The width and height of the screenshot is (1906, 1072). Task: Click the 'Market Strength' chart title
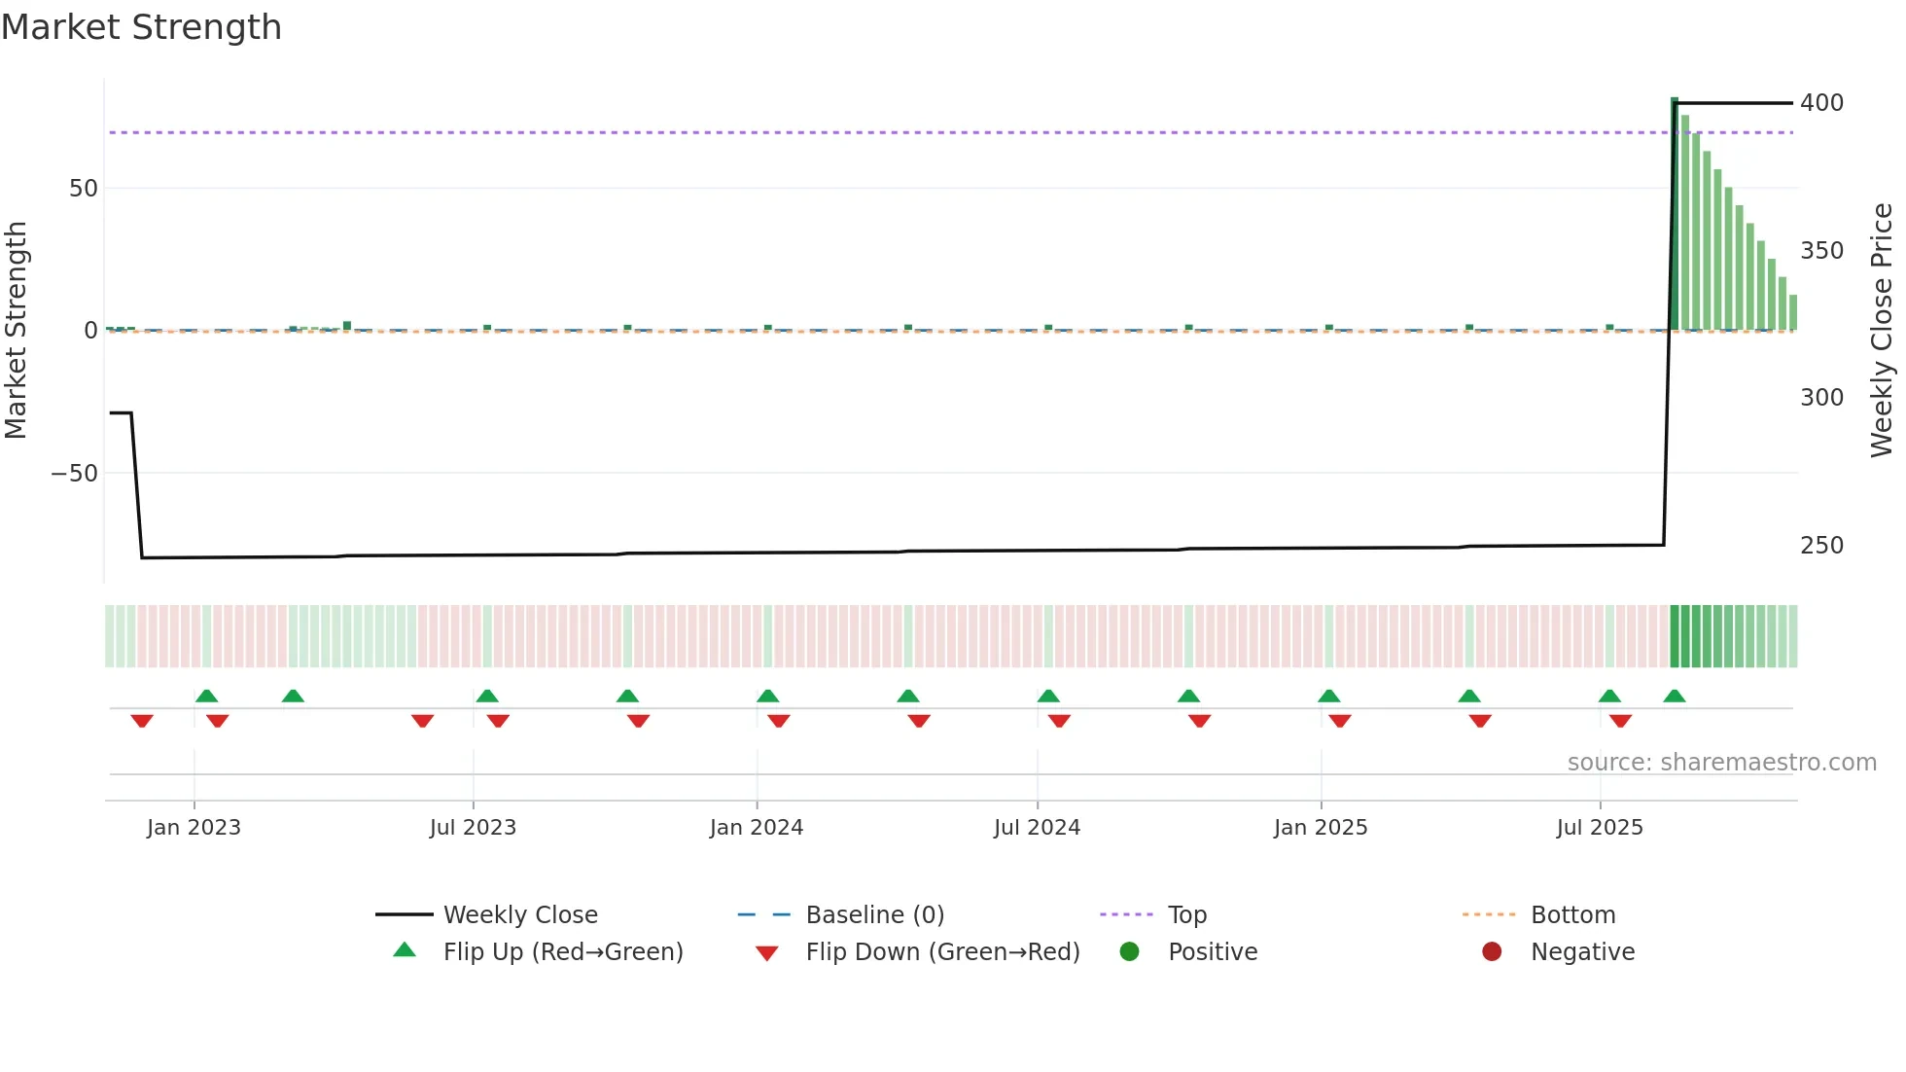[x=142, y=27]
